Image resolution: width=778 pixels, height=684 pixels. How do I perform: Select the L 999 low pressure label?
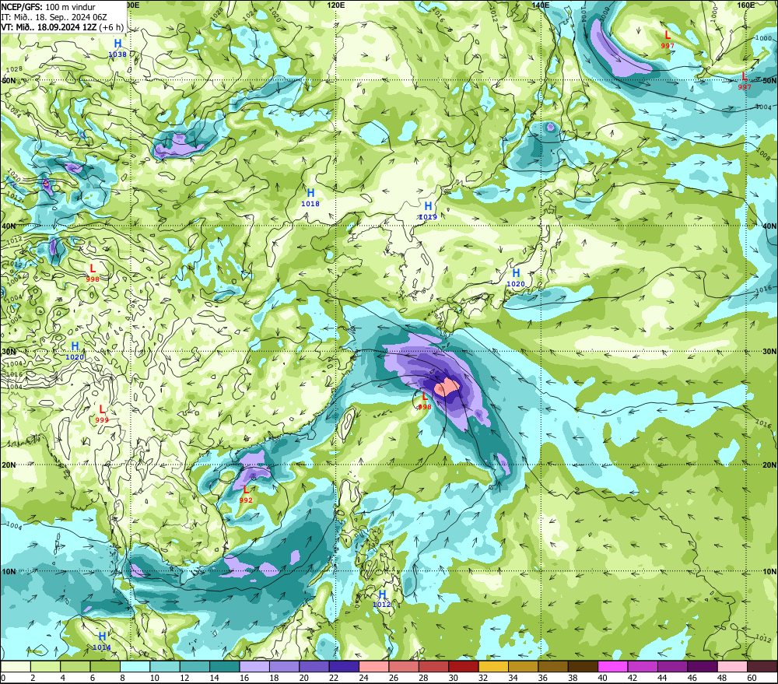pos(102,414)
